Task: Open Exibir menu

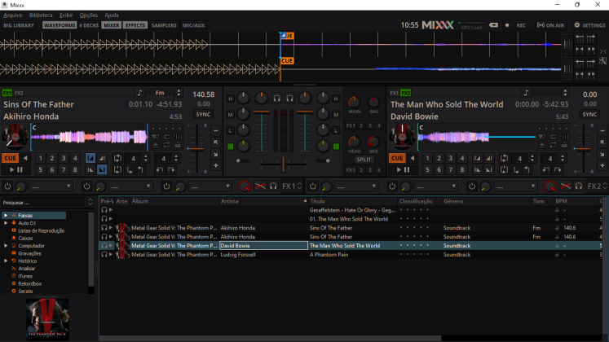Action: click(66, 15)
